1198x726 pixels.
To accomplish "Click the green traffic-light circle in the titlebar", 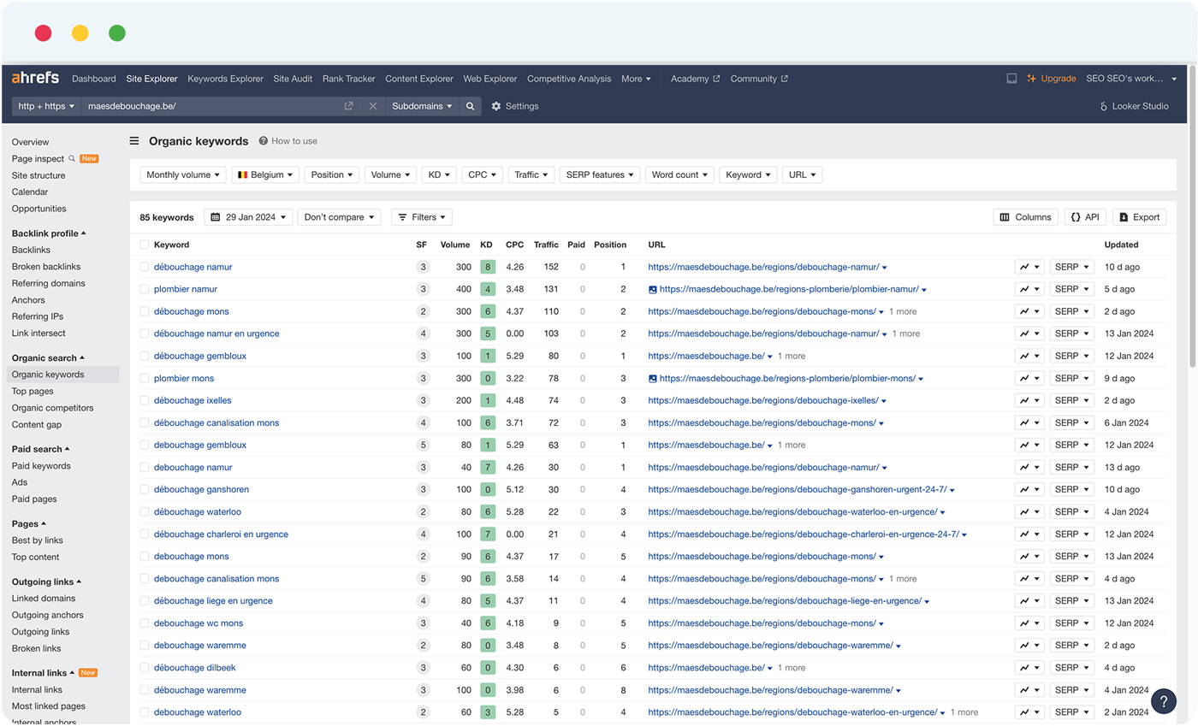I will coord(117,32).
